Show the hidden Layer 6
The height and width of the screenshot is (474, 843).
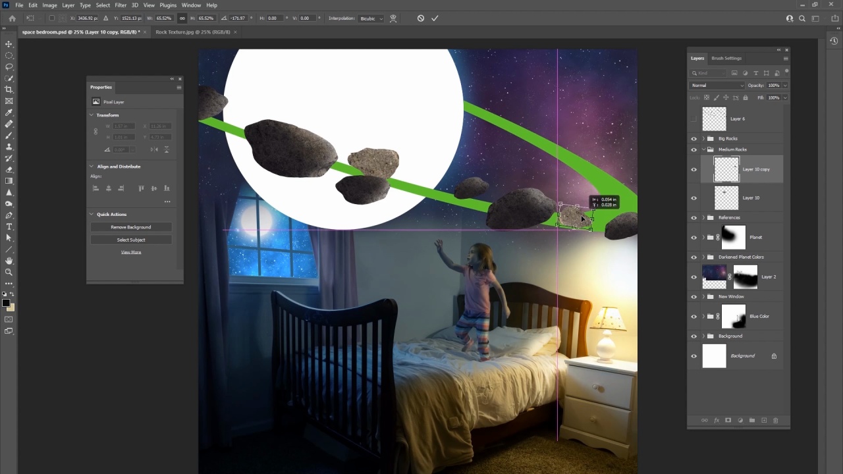[693, 119]
